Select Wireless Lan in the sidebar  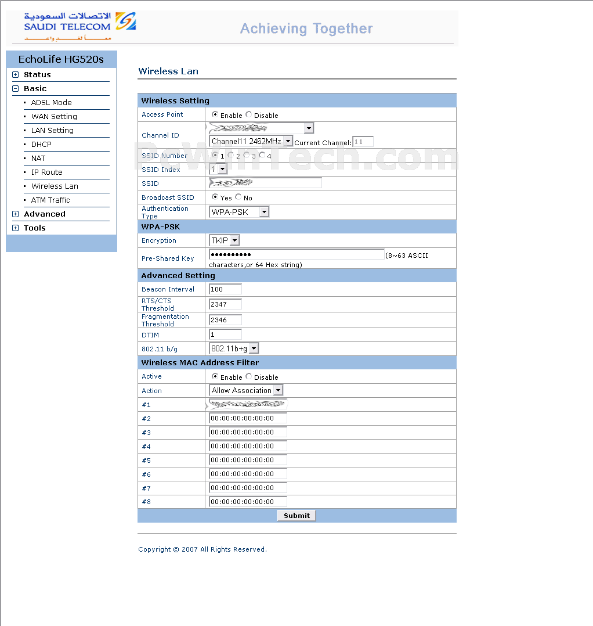(55, 186)
